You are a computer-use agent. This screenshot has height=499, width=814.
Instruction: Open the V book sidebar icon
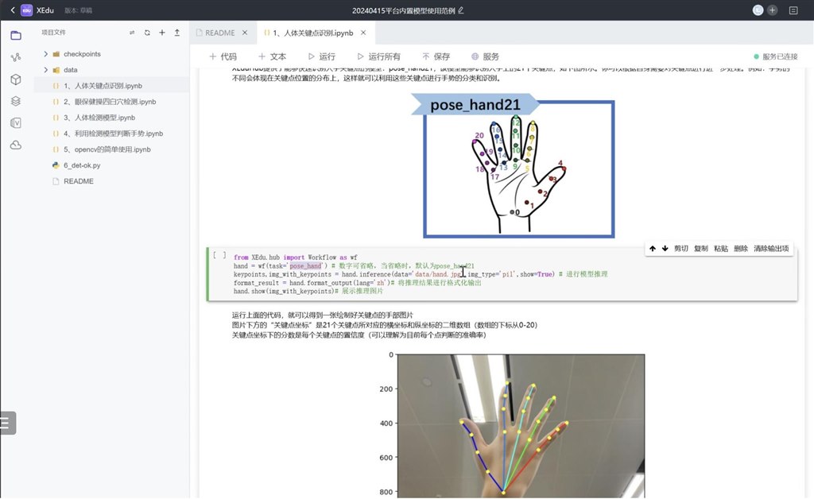point(16,123)
